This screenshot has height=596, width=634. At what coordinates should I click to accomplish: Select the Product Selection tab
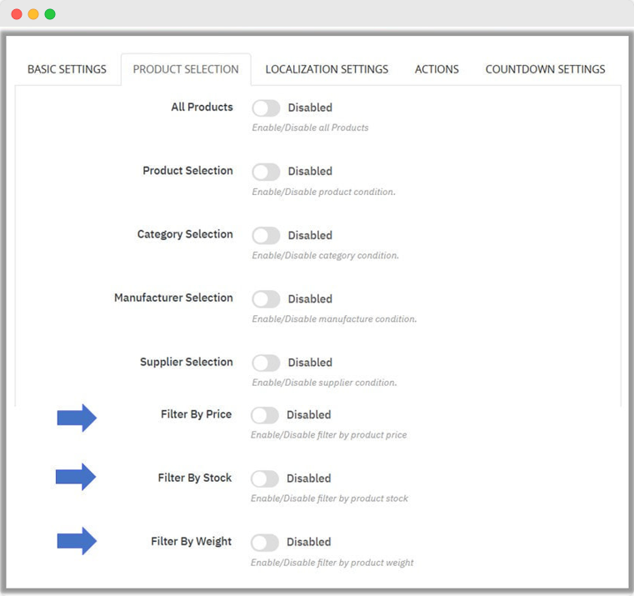point(186,69)
